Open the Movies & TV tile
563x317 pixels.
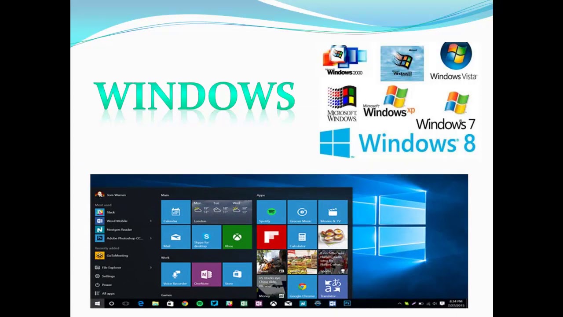(333, 212)
